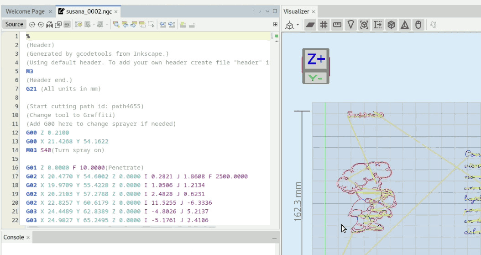Click the scroll documents left arrow
Viewport: 481px width, 255px height.
coord(253,11)
